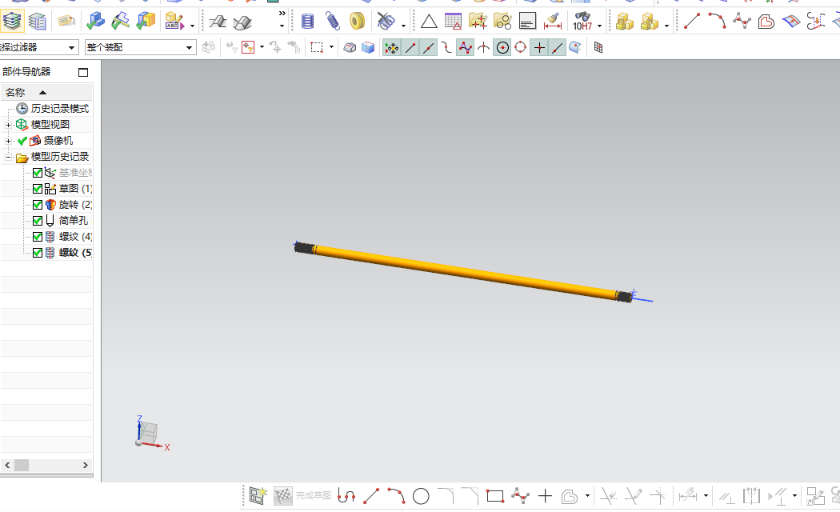
Task: Toggle checkbox for 螺纹 (5) feature
Action: [38, 253]
